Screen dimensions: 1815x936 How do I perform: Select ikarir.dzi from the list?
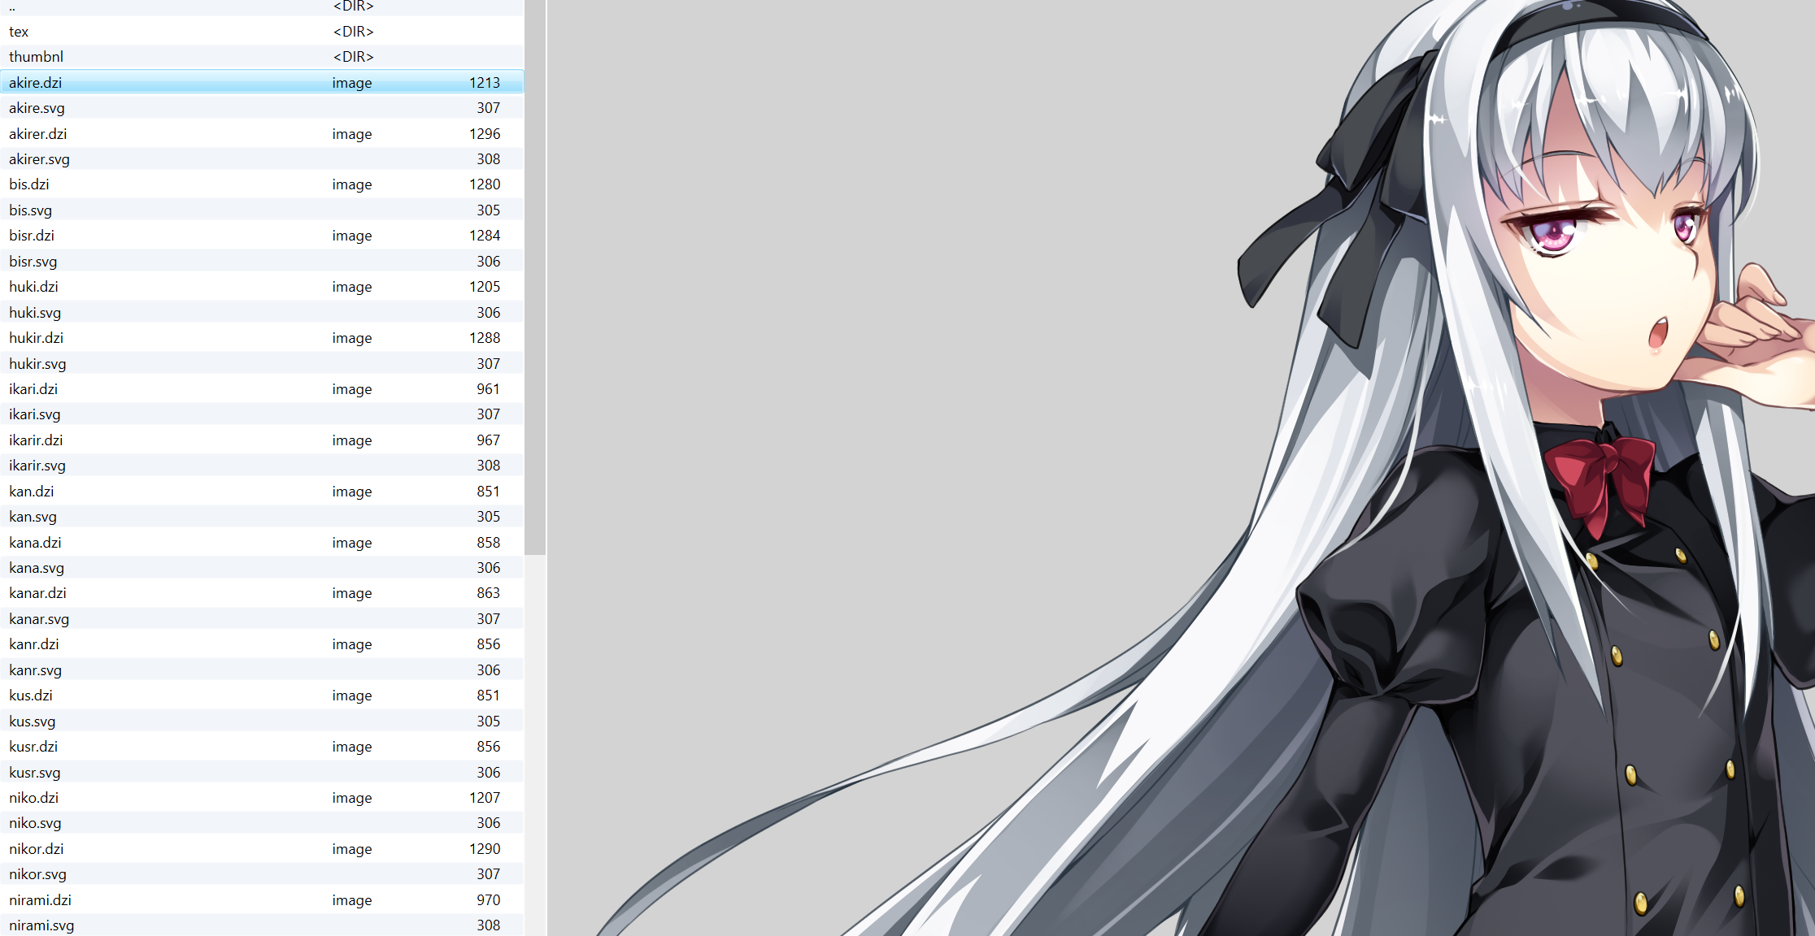37,440
